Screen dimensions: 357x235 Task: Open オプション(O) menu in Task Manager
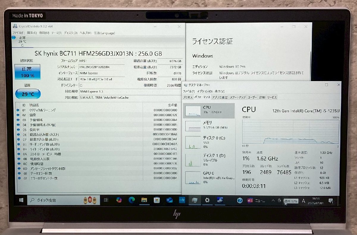[205, 92]
